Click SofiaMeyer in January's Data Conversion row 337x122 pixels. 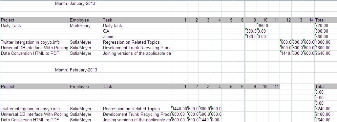pyautogui.click(x=86, y=53)
